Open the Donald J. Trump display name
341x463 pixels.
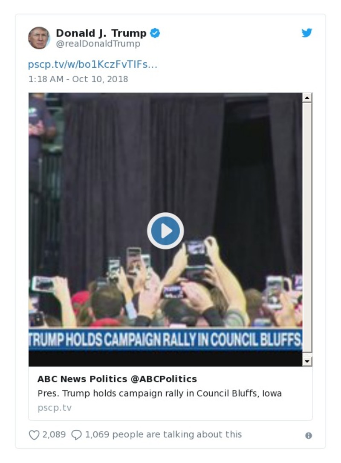101,33
